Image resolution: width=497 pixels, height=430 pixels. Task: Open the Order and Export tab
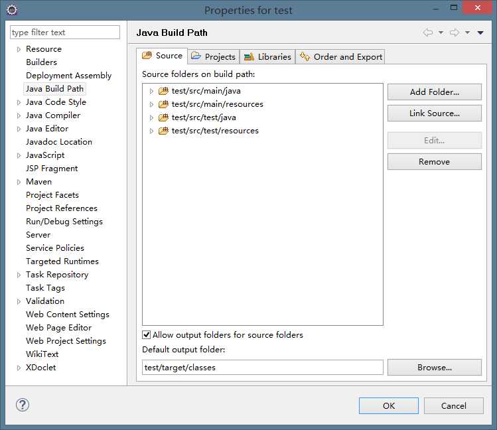pyautogui.click(x=341, y=56)
